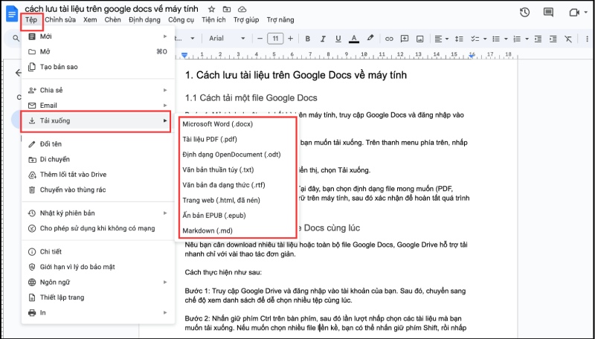Click the increase indent icon
Image resolution: width=595 pixels, height=339 pixels.
tap(553, 39)
